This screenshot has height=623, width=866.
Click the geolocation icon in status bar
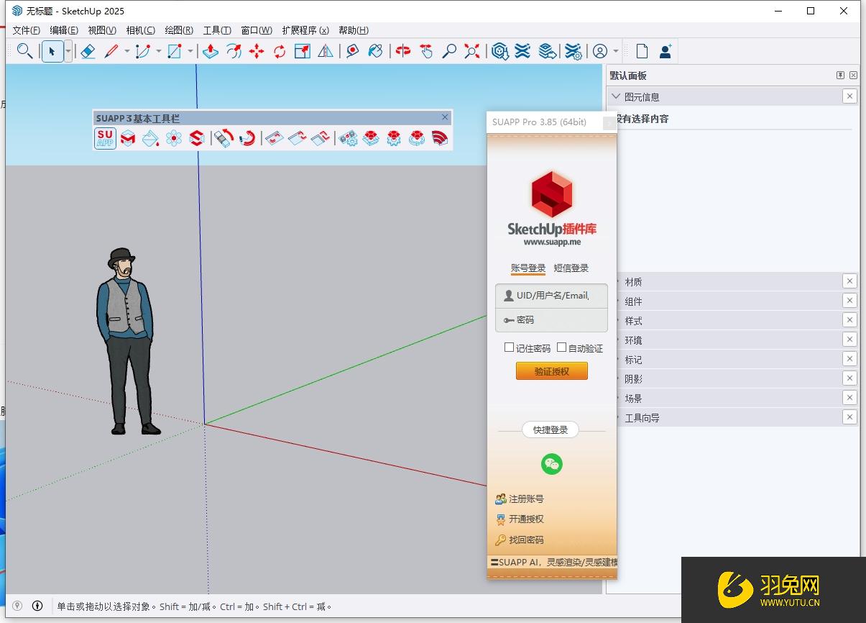(18, 606)
